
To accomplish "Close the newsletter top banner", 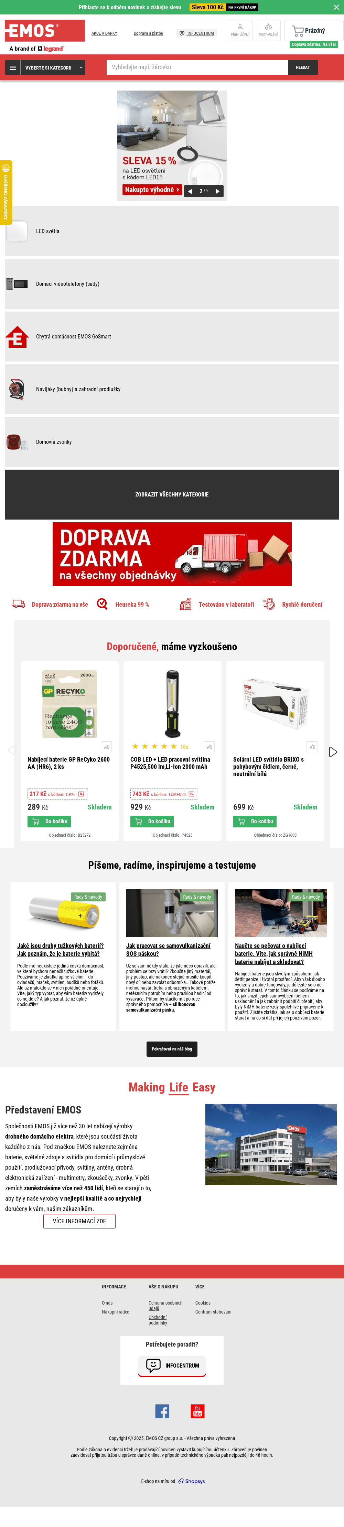I will click(336, 7).
